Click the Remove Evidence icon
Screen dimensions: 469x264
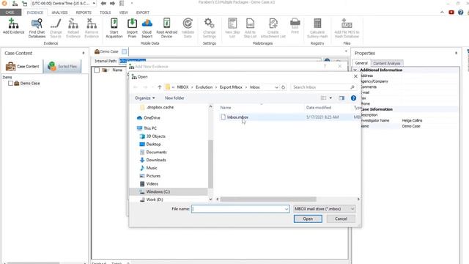92,28
